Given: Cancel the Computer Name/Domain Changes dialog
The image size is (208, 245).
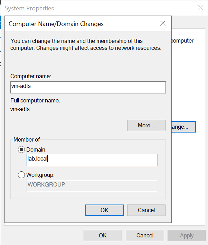Looking at the screenshot, I should click(x=146, y=210).
